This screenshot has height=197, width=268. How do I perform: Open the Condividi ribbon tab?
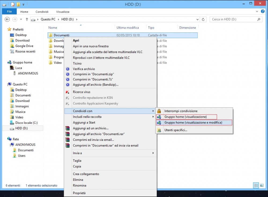[x=42, y=12]
